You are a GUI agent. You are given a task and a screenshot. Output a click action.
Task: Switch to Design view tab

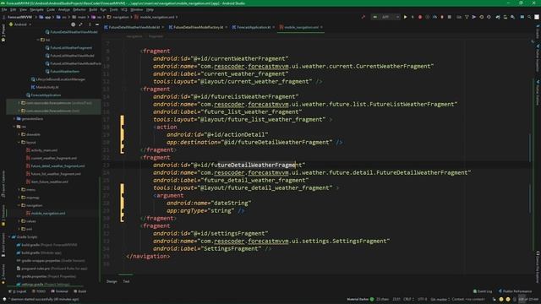[x=112, y=281]
